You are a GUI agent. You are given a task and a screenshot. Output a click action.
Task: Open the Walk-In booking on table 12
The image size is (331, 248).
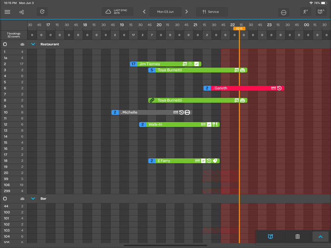(179, 124)
